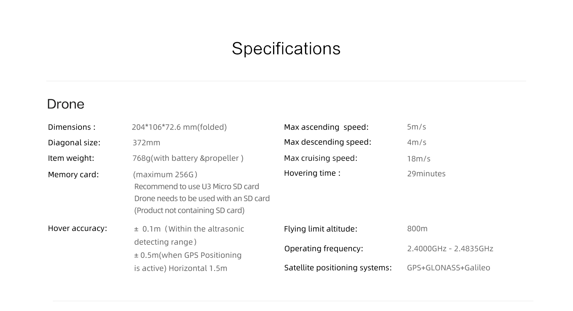Select the Drone section title

(x=66, y=104)
